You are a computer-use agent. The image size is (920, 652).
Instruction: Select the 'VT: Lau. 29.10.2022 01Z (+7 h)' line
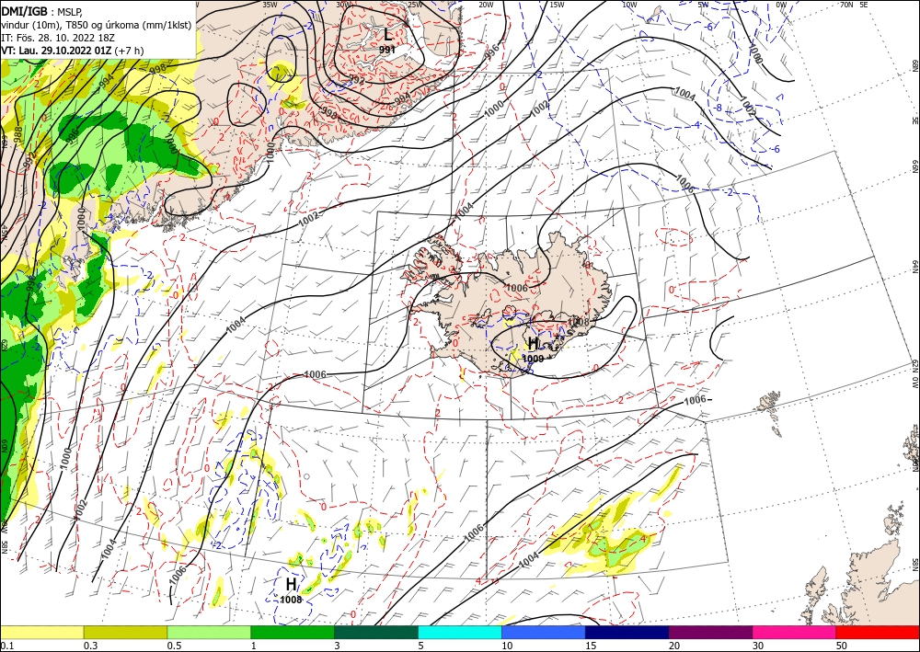(x=72, y=51)
